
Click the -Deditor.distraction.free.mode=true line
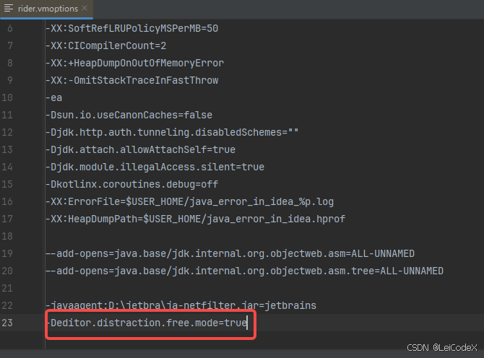click(147, 323)
